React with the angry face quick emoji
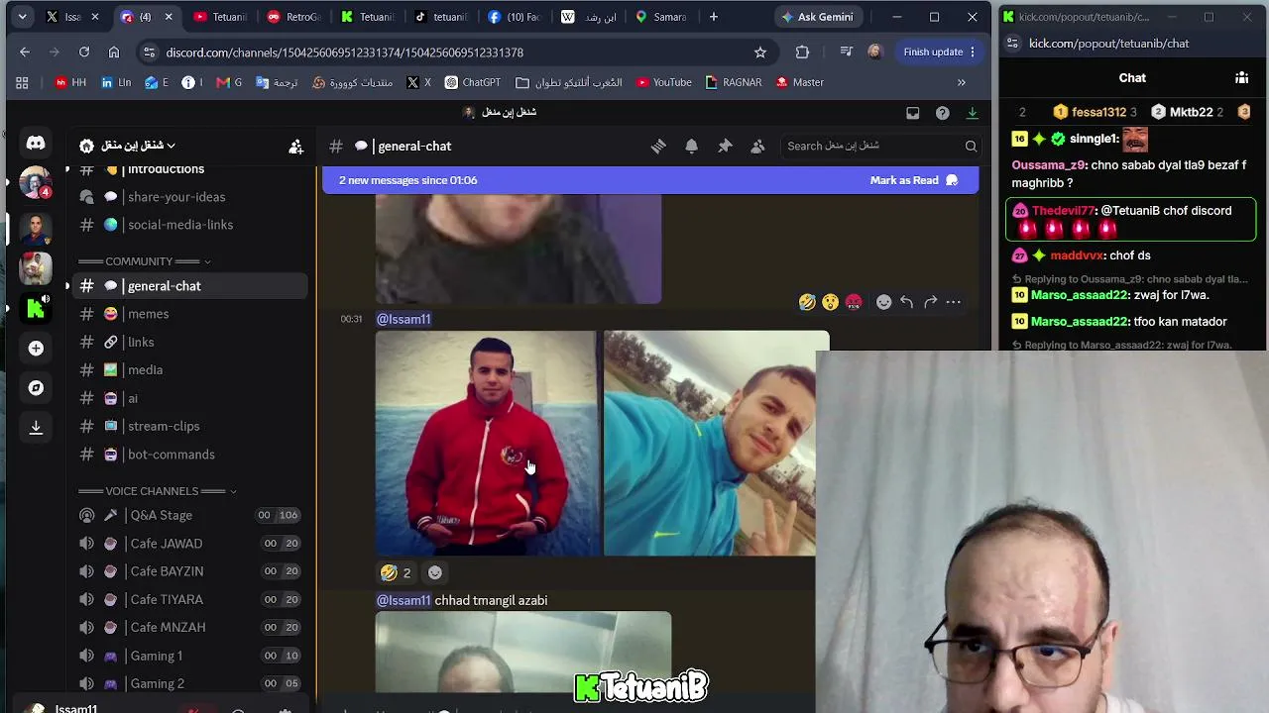This screenshot has height=713, width=1269. point(854,302)
